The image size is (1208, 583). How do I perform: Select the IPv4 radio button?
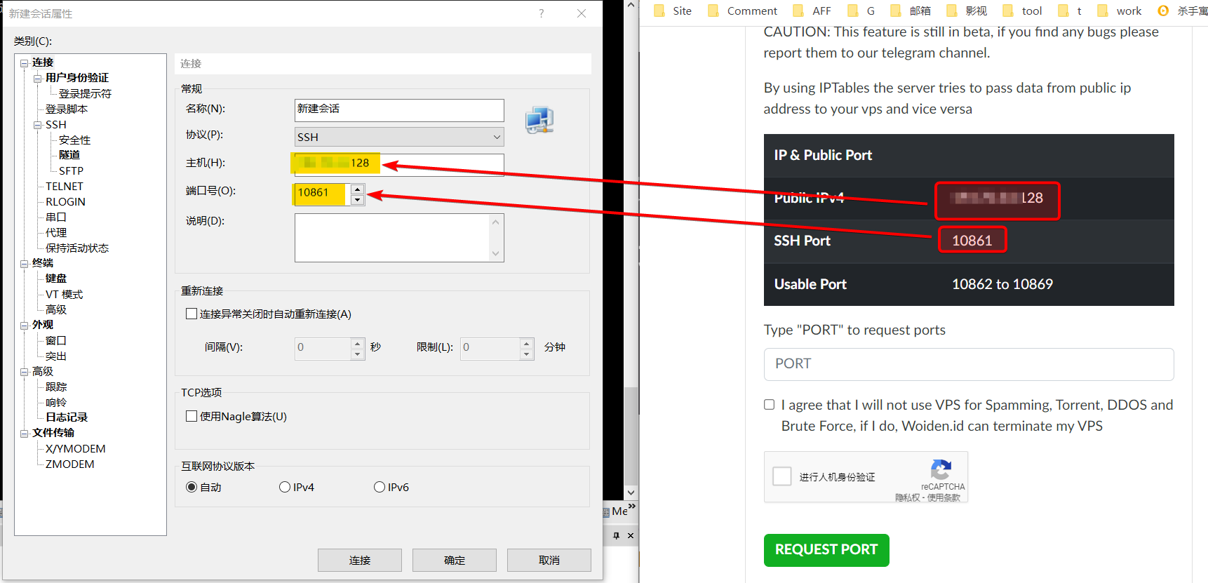285,487
